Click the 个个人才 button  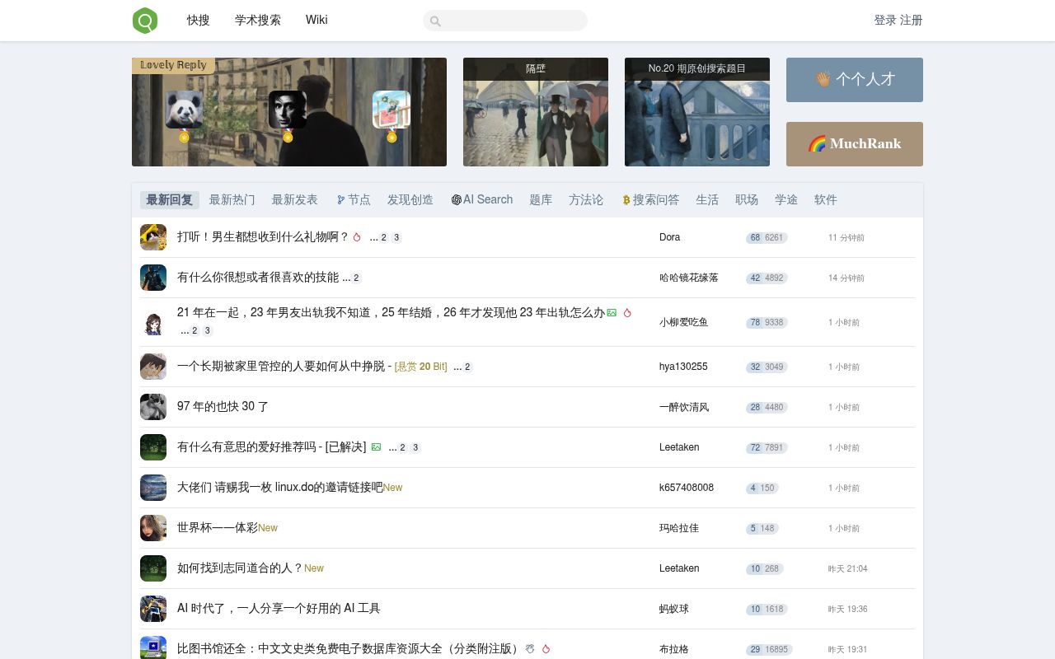pyautogui.click(x=855, y=80)
